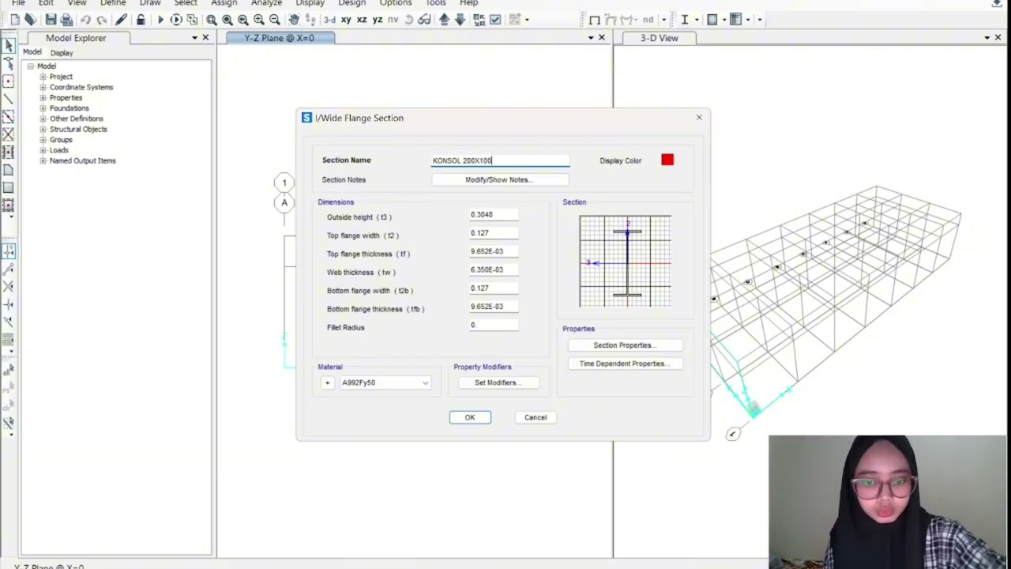Click the Refresh Window pencil icon

tap(121, 20)
